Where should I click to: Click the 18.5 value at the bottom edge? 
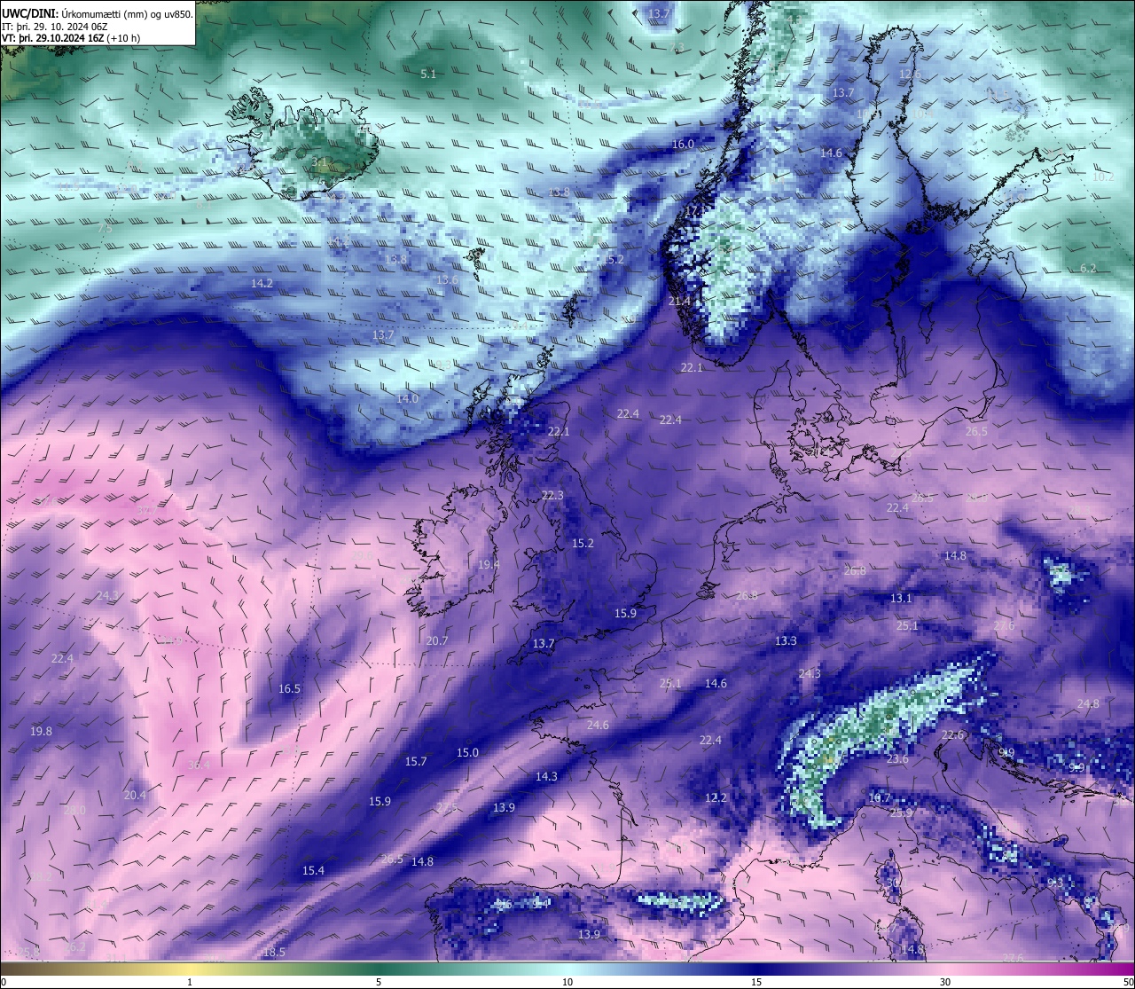click(274, 953)
